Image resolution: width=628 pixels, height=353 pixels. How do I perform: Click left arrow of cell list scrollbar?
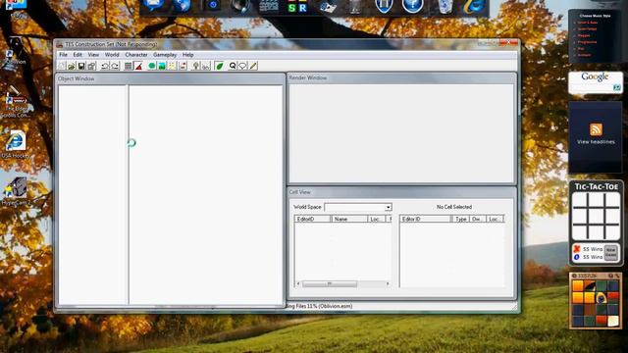[298, 283]
